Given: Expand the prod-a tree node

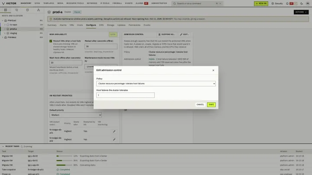Looking at the screenshot, I should point(5,29).
